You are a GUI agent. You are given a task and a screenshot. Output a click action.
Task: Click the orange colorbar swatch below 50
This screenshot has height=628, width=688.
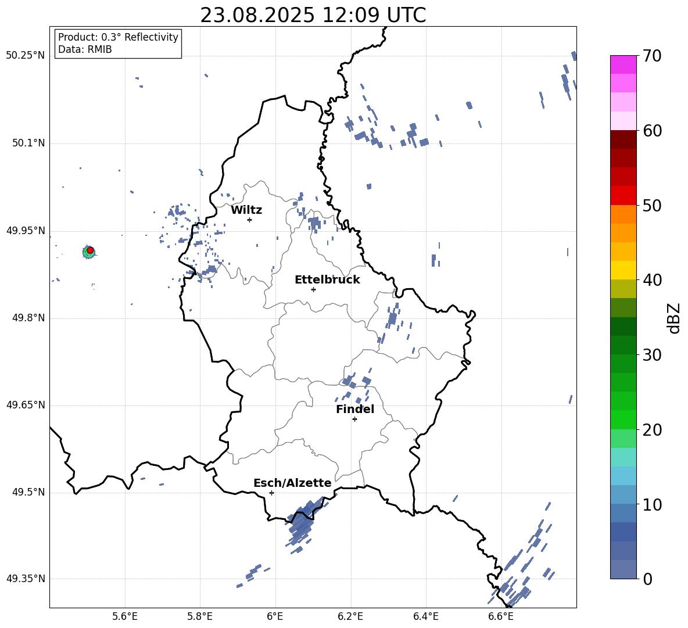623,214
